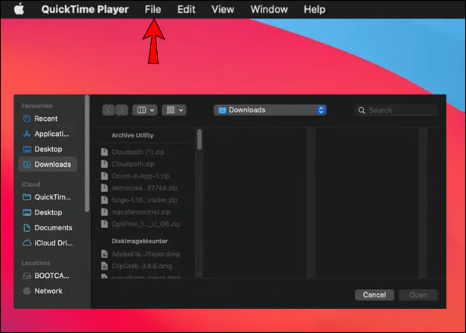Image resolution: width=466 pixels, height=333 pixels.
Task: Click the Recent clock icon
Action: [x=26, y=119]
